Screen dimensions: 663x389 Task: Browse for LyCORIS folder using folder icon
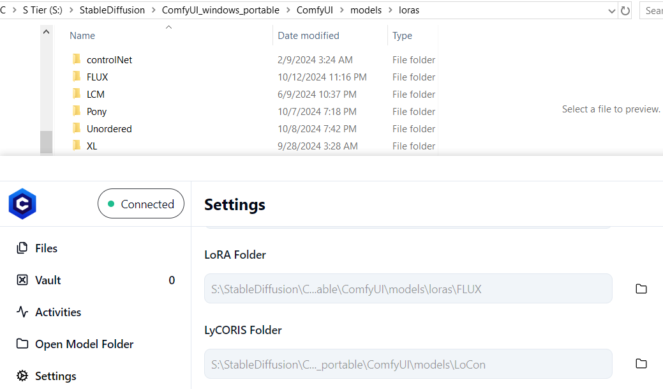point(641,364)
